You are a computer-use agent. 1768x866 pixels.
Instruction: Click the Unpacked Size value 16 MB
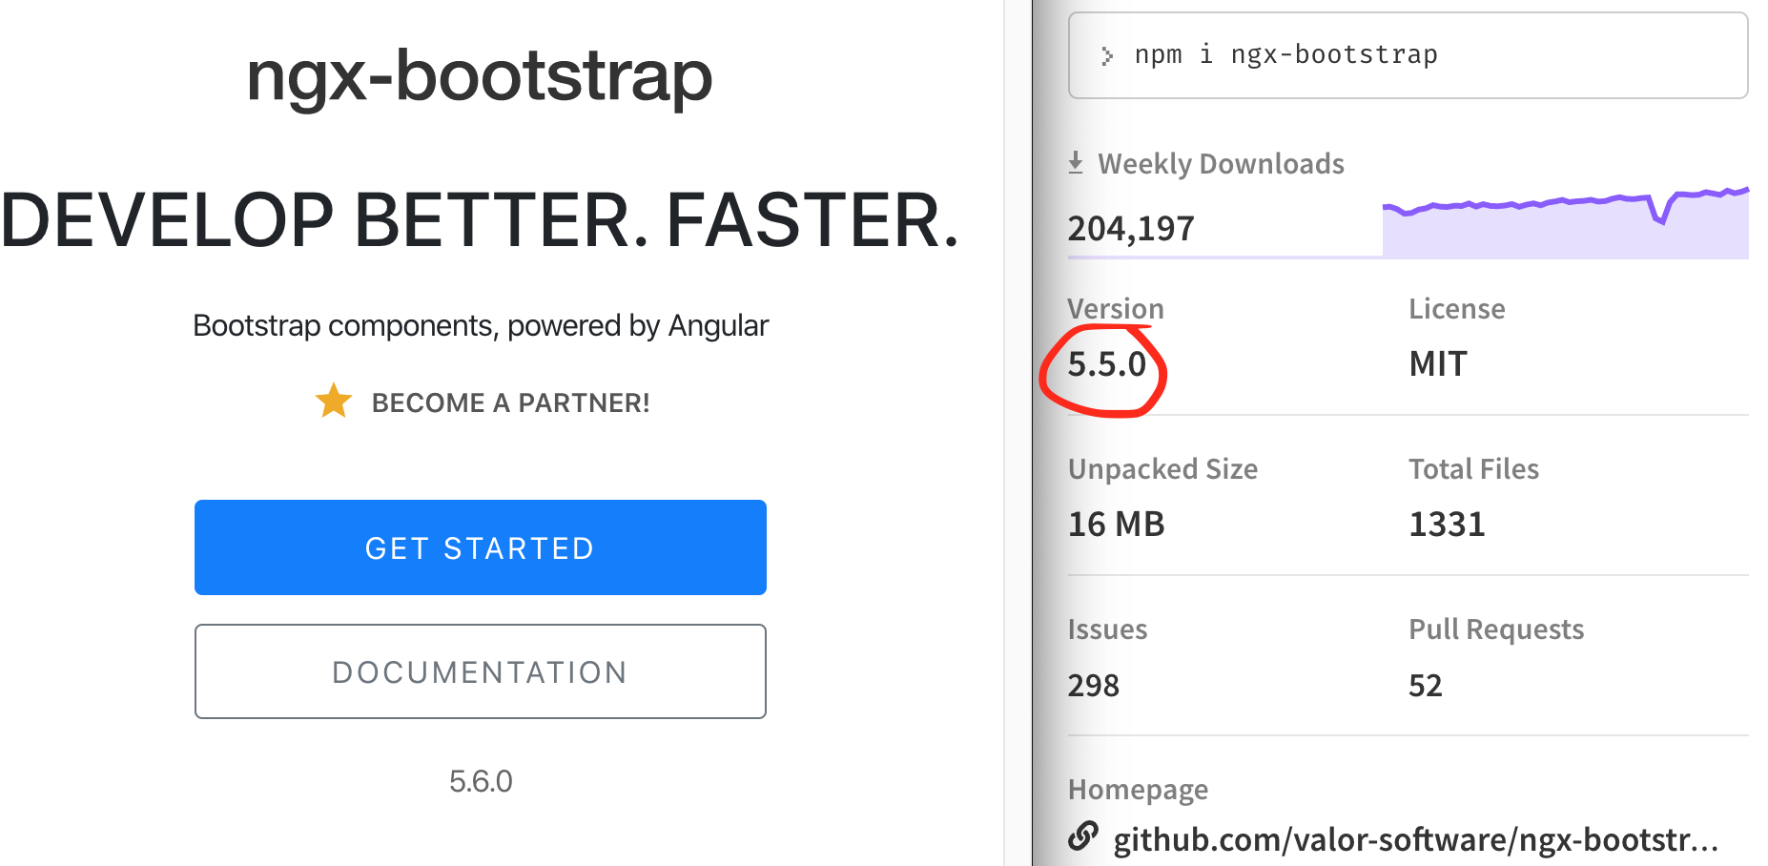tap(1116, 524)
